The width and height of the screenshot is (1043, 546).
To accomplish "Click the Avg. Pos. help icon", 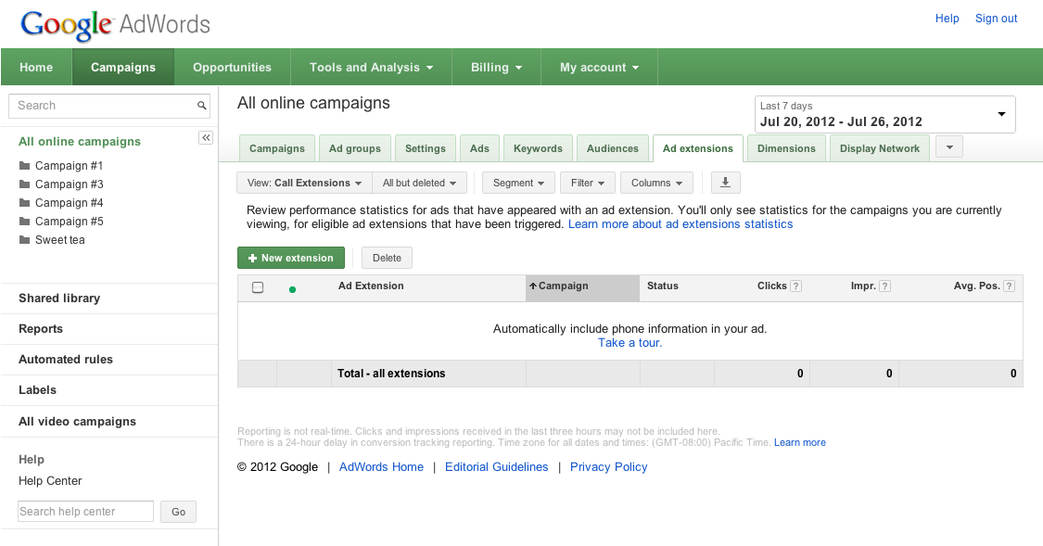I will tap(1009, 286).
